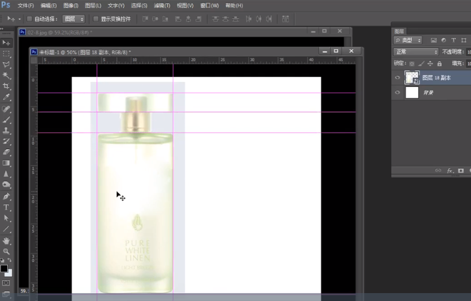Select the Line shape tool
Screen dimensions: 471x301
coord(6,229)
